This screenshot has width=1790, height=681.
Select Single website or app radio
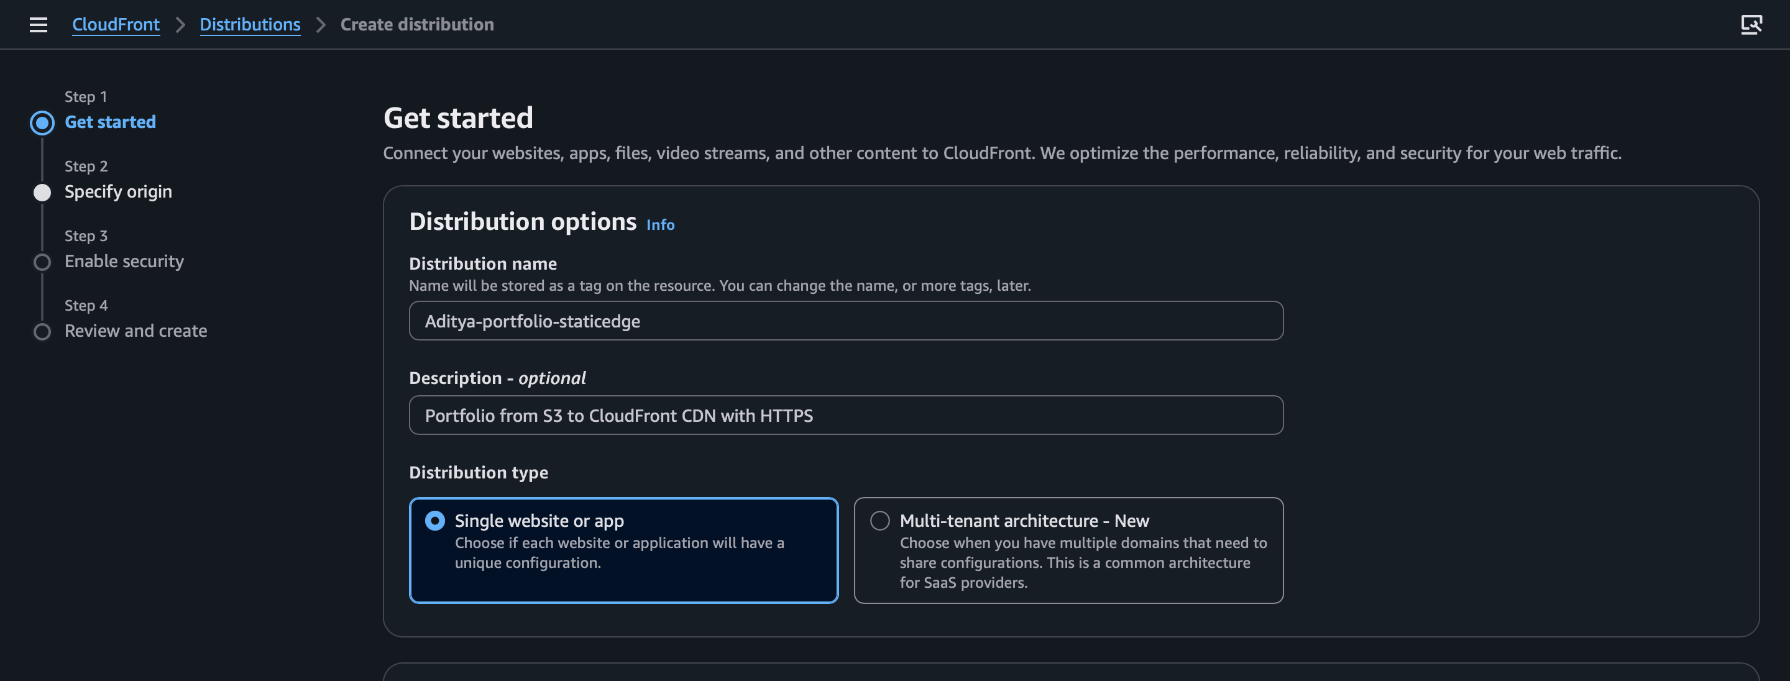point(435,521)
